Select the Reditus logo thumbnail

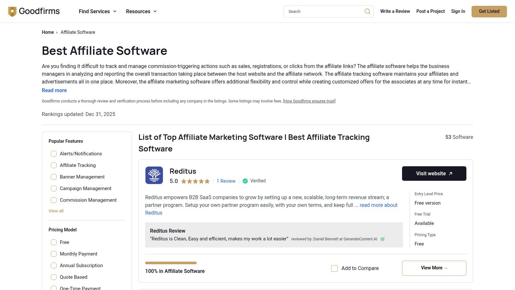(x=154, y=175)
